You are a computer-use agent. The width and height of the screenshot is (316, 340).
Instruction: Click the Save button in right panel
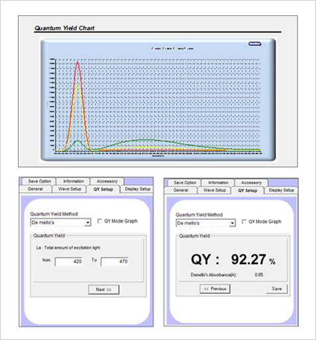[x=277, y=289]
